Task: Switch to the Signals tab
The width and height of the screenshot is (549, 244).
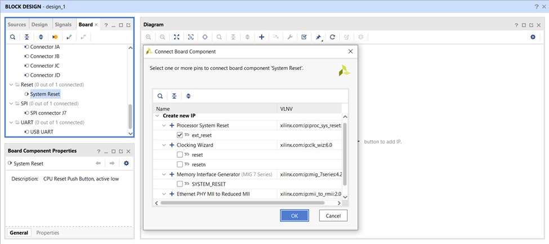Action: point(63,25)
